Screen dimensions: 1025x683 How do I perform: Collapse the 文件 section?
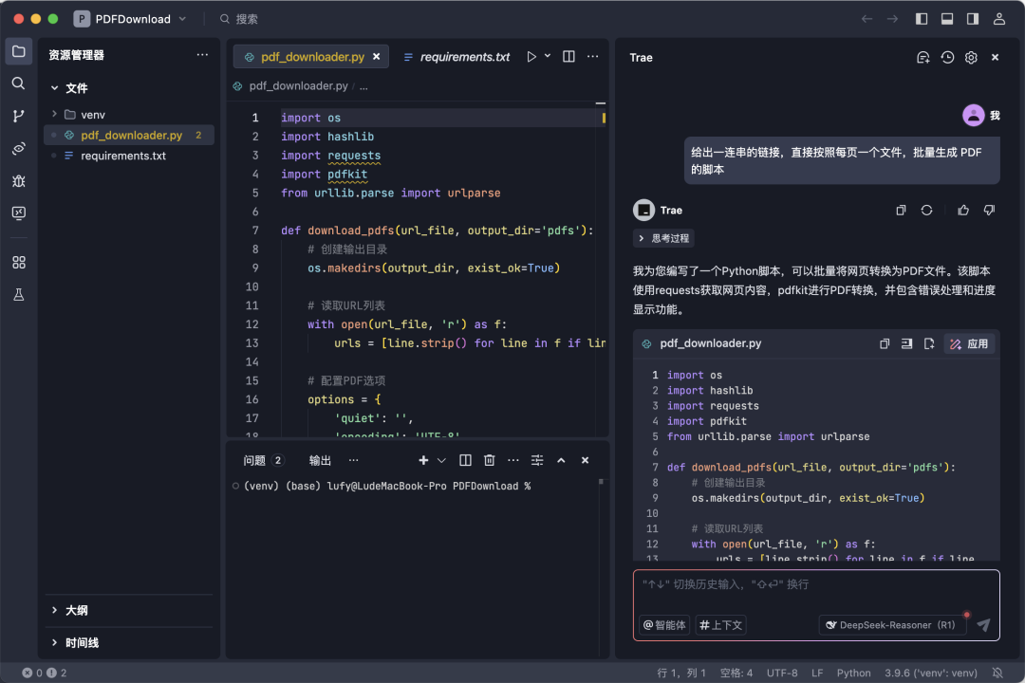54,88
